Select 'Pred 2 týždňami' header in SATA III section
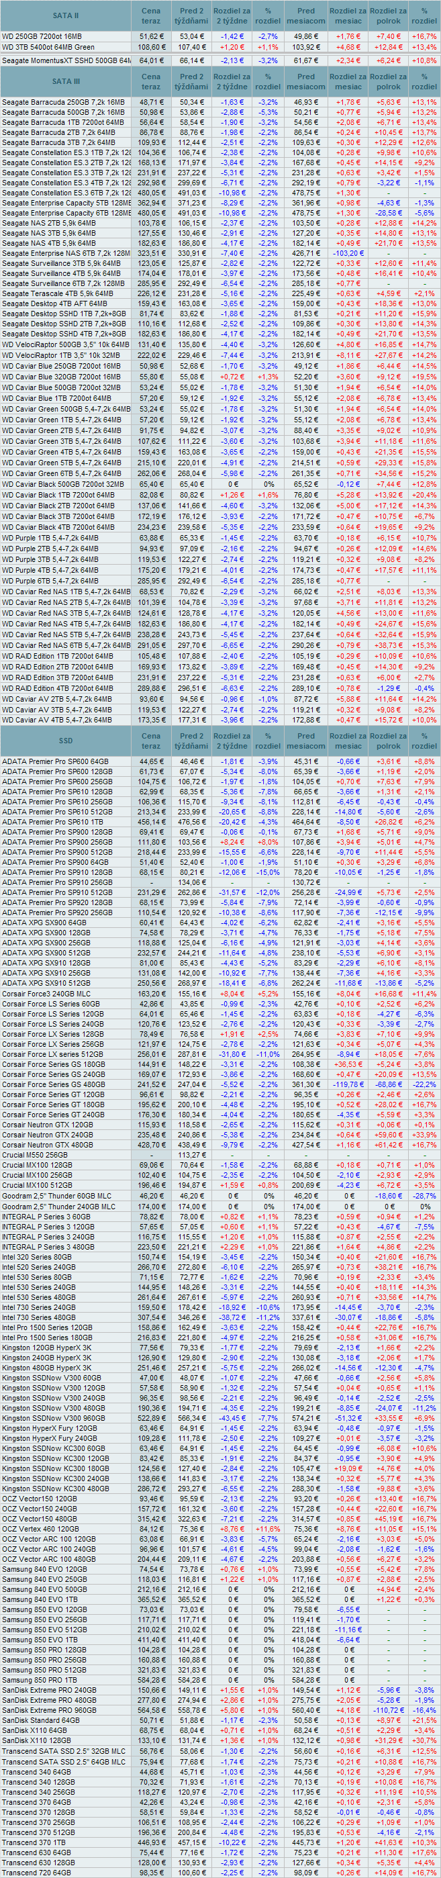This screenshot has height=1878, width=441. (x=192, y=82)
